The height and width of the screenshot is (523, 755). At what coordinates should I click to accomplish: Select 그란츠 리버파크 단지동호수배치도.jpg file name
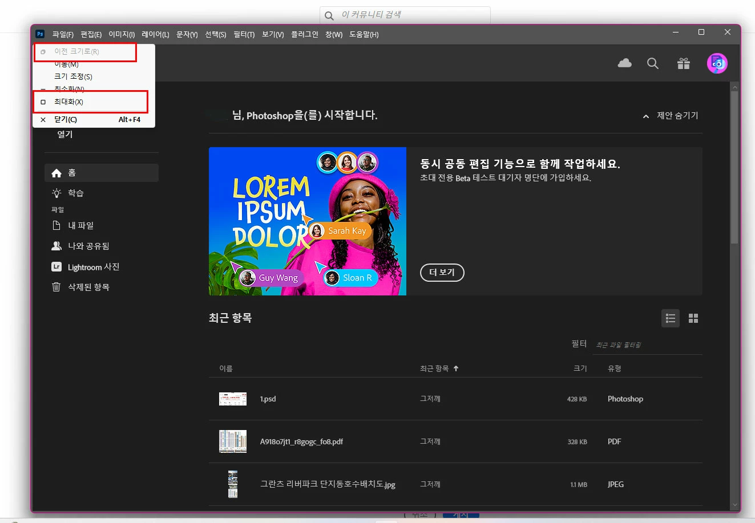(x=328, y=484)
